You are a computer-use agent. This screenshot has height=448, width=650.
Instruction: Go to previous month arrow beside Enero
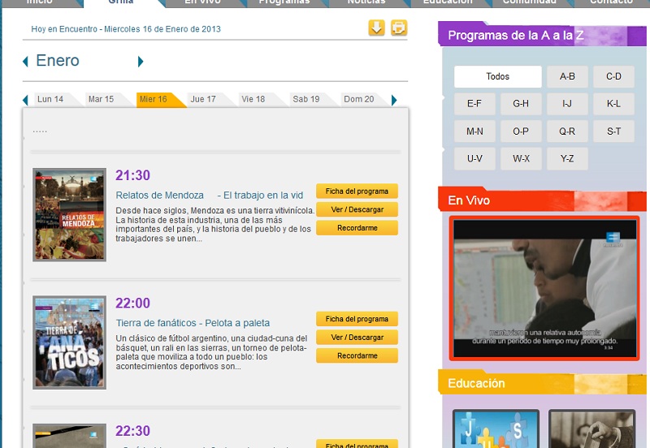point(26,62)
